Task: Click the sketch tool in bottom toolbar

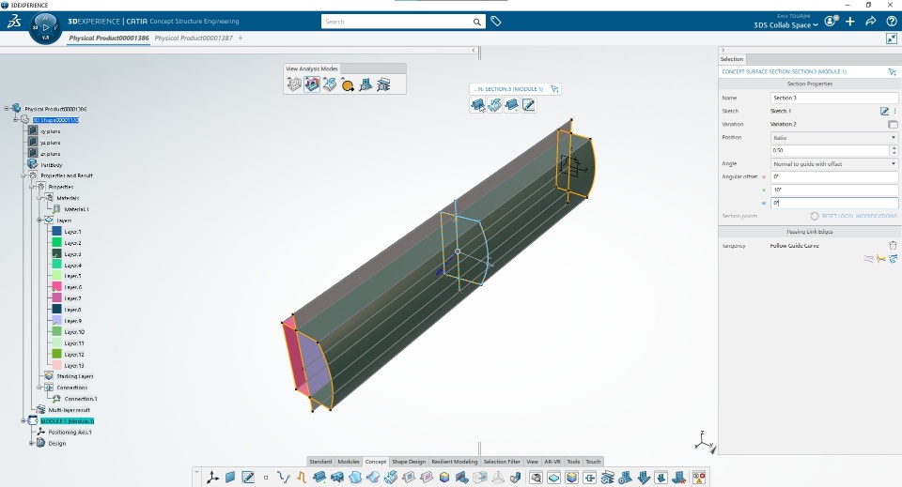Action: pyautogui.click(x=248, y=478)
